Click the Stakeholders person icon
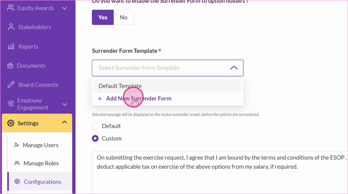 coord(11,27)
